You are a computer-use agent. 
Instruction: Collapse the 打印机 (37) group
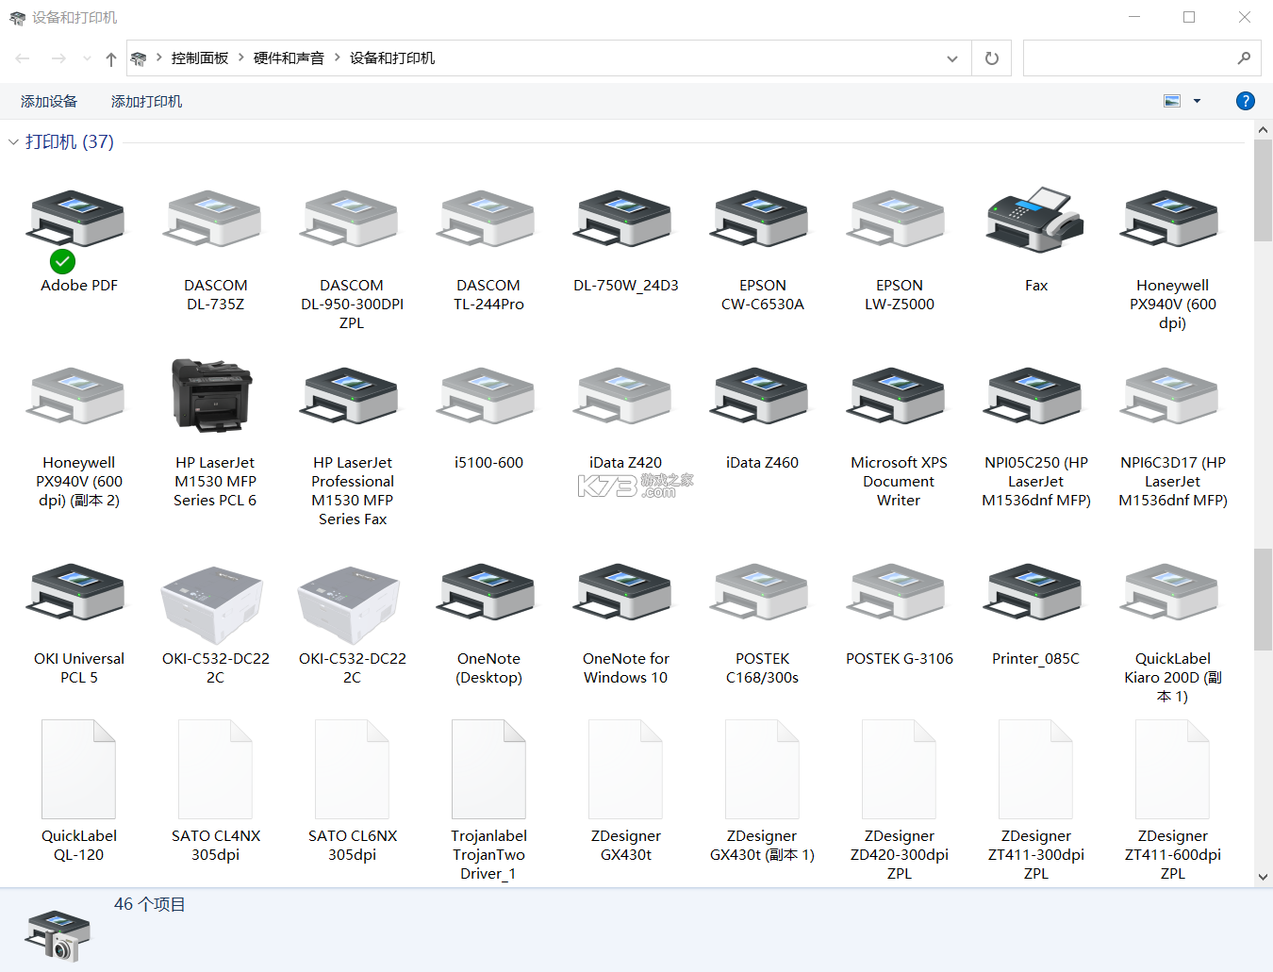[13, 142]
